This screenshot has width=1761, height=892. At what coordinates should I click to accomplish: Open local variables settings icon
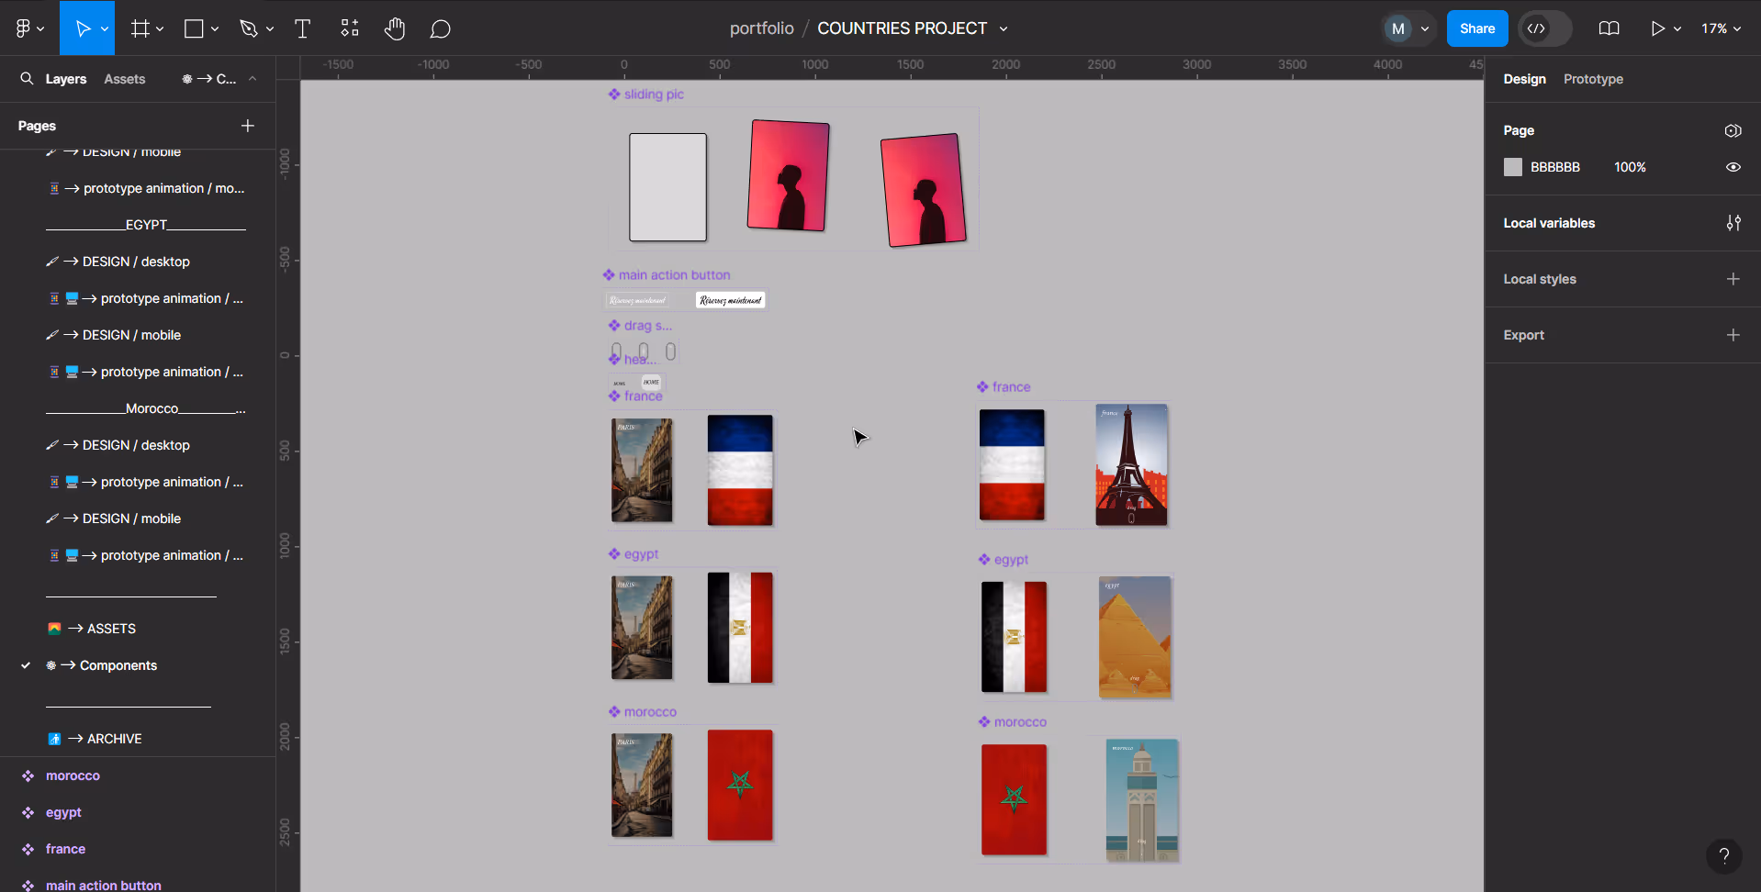1733,223
